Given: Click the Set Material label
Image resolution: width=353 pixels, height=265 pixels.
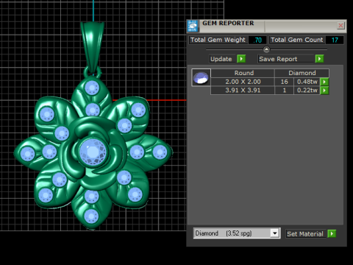Looking at the screenshot, I should click(305, 234).
